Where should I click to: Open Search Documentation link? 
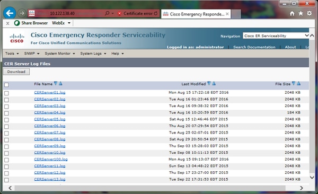click(x=254, y=47)
